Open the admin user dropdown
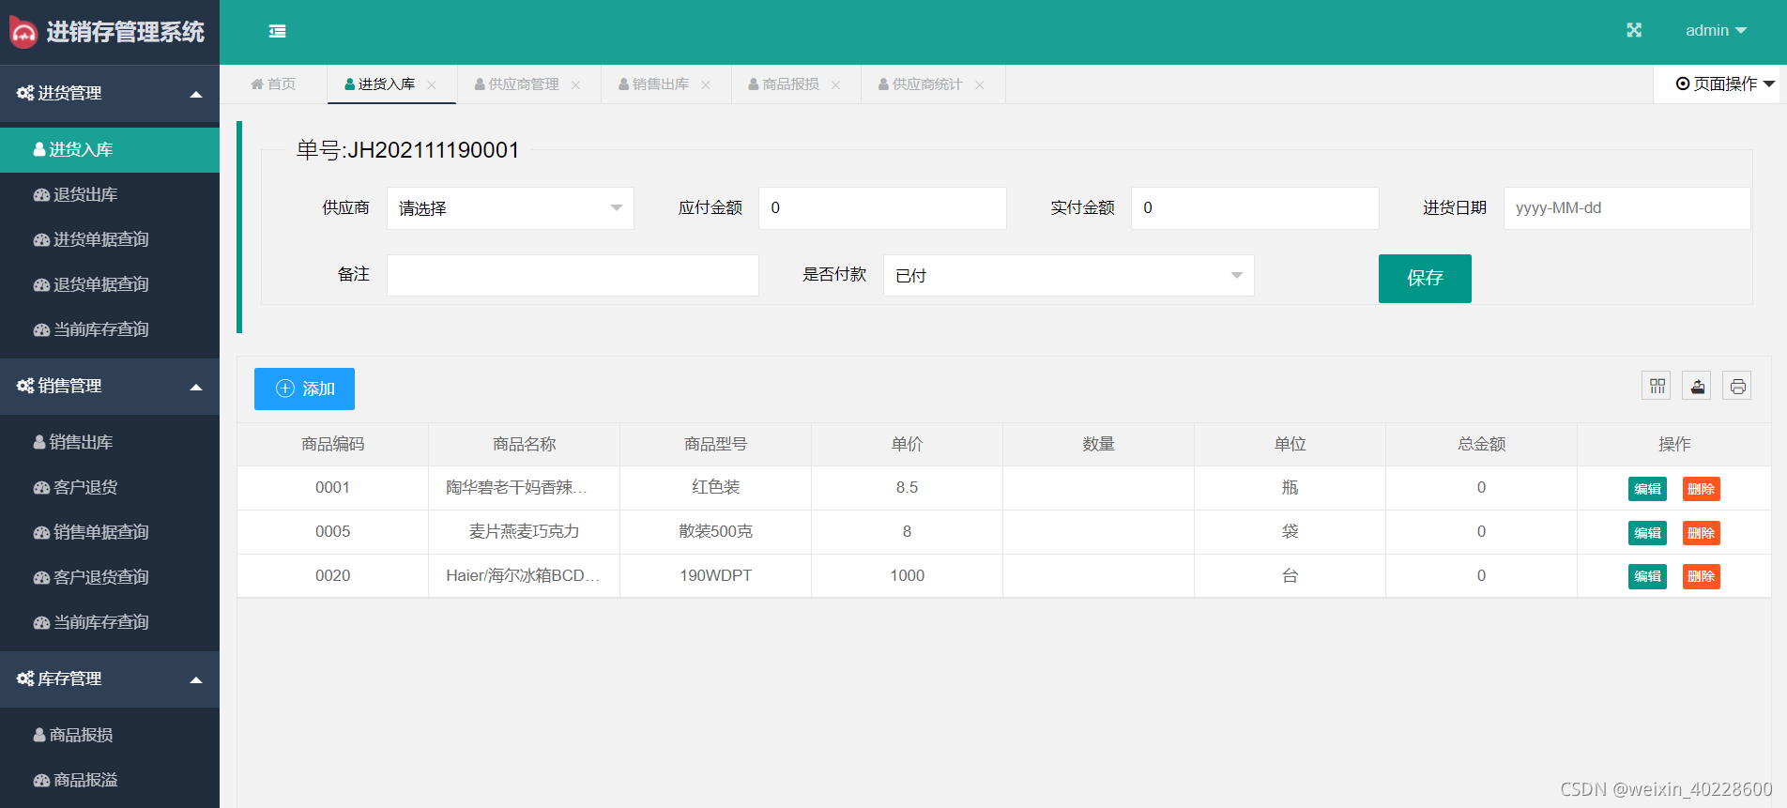 [1716, 30]
